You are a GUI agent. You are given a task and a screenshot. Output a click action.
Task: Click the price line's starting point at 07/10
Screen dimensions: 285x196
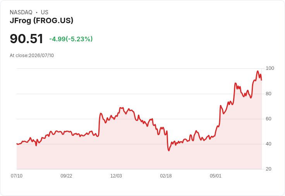pos(17,144)
